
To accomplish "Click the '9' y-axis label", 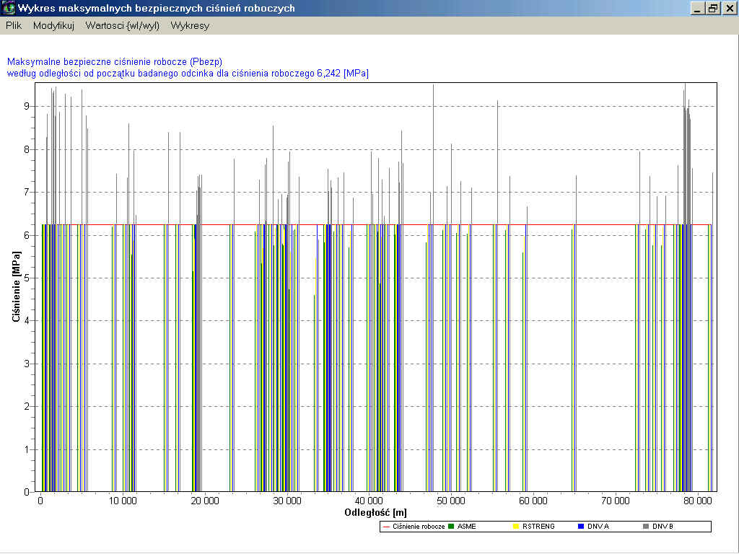I will point(27,107).
